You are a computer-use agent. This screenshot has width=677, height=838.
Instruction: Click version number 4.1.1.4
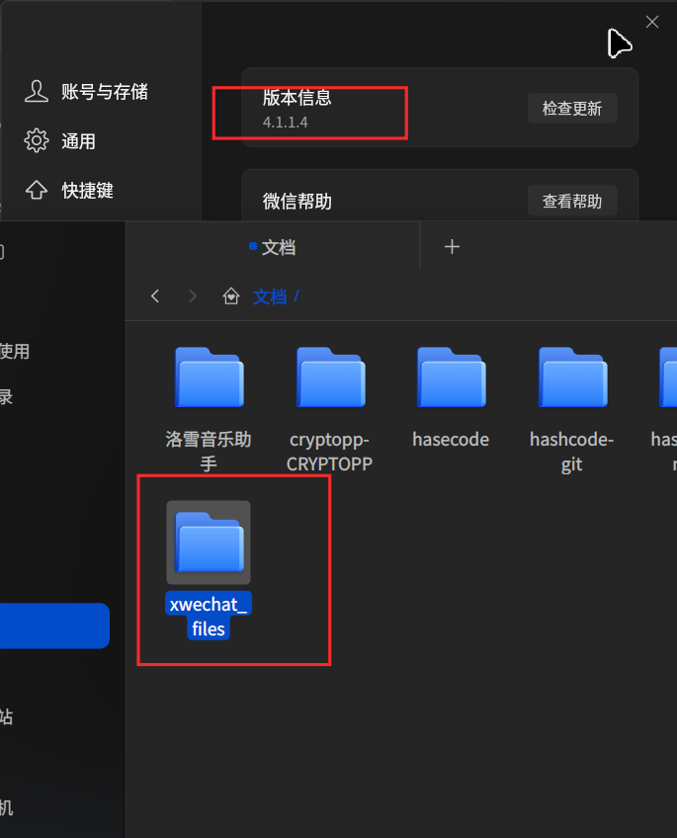pos(286,123)
